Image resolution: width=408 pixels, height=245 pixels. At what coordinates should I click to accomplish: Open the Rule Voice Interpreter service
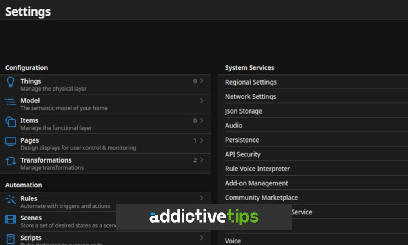click(x=257, y=169)
